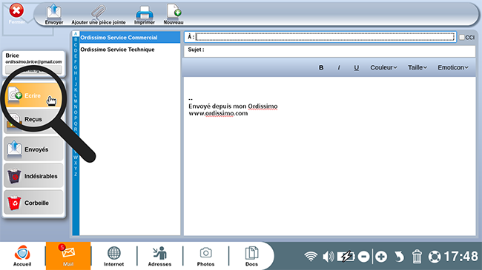Click the trash bin icon in the tray
The width and height of the screenshot is (482, 270).
(x=417, y=257)
